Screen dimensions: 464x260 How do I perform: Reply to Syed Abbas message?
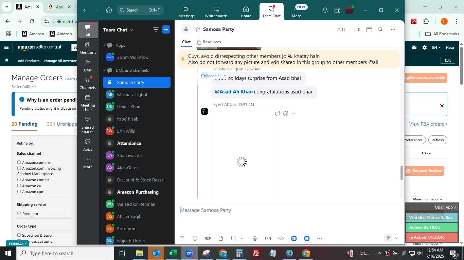tap(278, 114)
